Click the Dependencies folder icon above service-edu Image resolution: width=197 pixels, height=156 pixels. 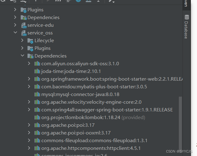click(24, 18)
